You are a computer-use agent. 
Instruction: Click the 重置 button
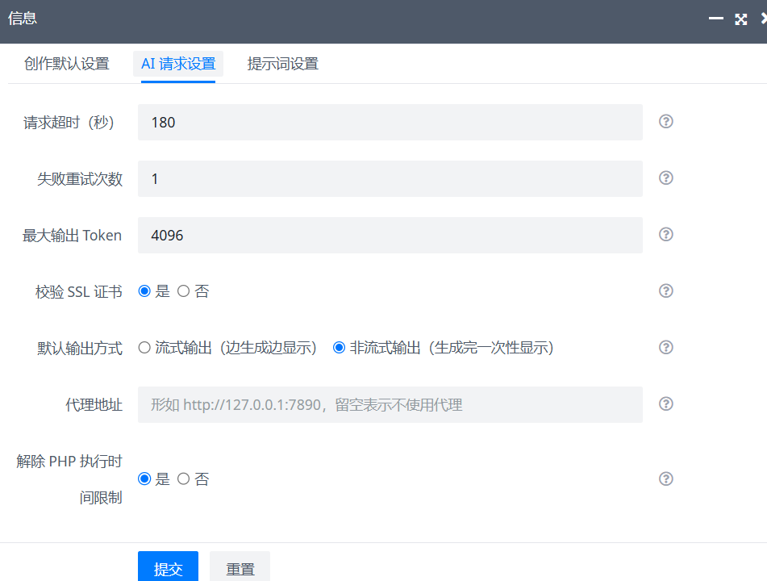click(x=240, y=568)
